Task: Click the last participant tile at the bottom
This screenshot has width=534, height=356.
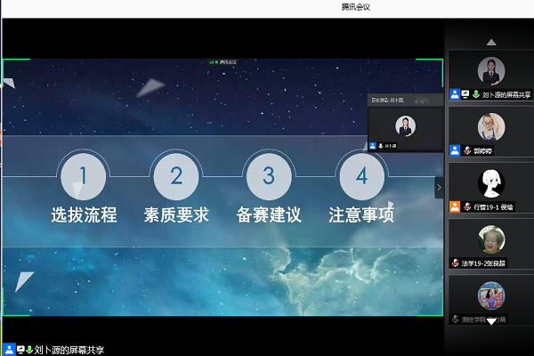Action: coord(490,298)
